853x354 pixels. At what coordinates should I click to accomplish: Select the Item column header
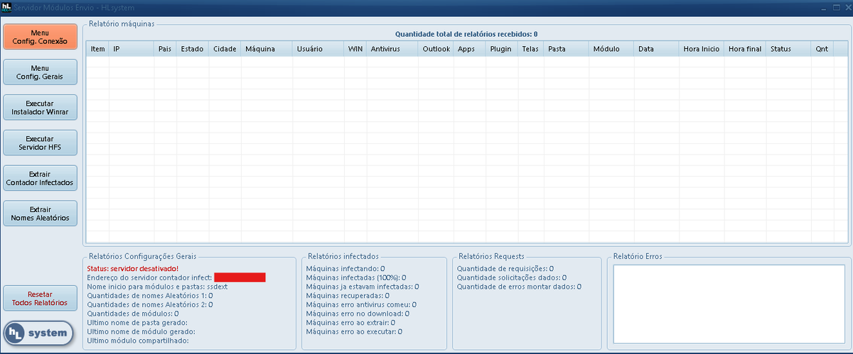tap(98, 49)
